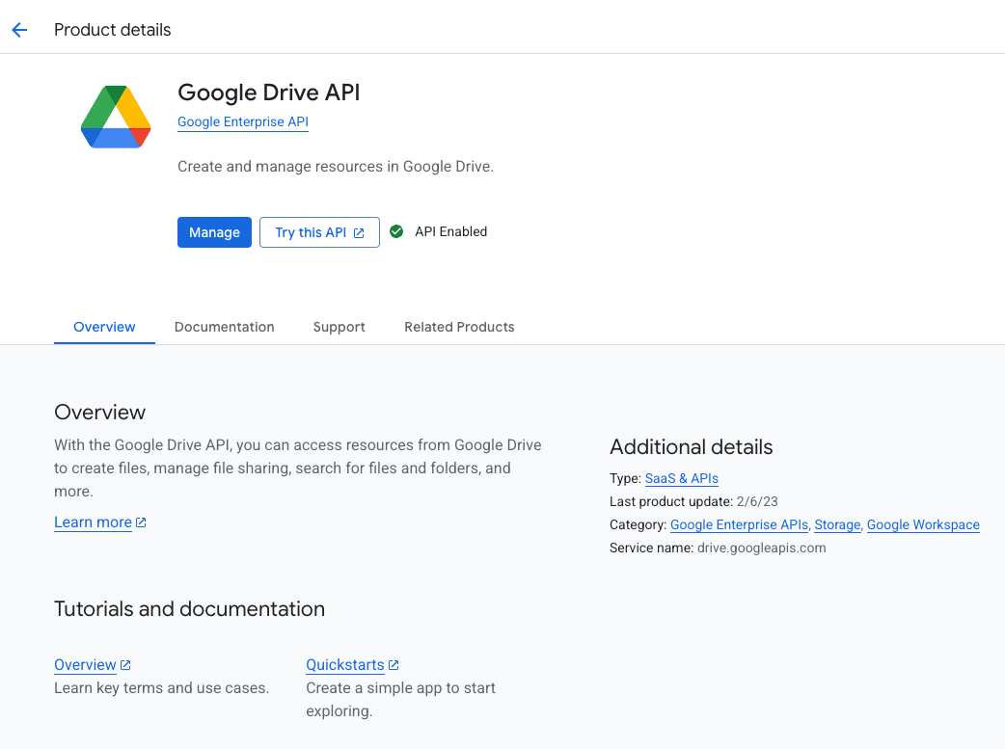The width and height of the screenshot is (1005, 749).
Task: Click the Additional details heading
Action: pyautogui.click(x=691, y=446)
